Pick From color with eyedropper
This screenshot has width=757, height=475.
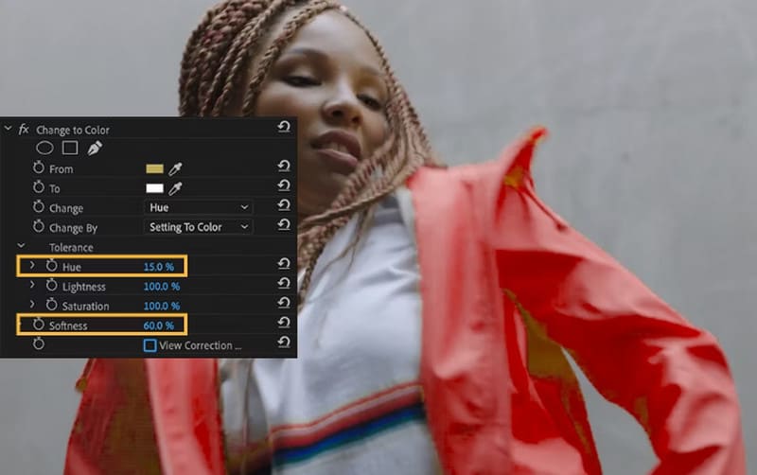(x=175, y=168)
